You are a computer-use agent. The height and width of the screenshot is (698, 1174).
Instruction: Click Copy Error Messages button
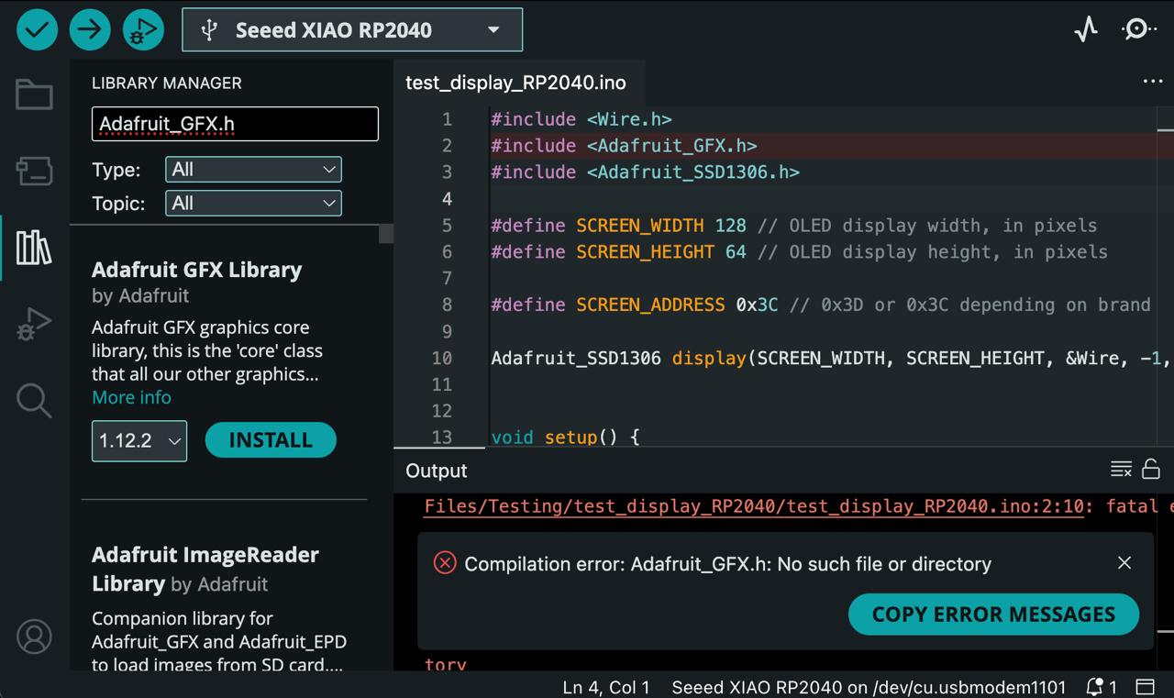tap(993, 615)
